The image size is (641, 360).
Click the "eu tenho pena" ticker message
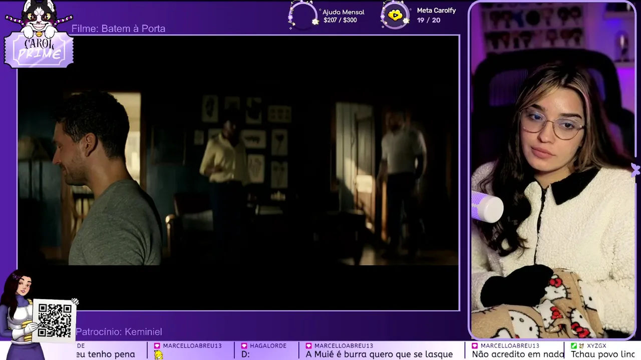[x=106, y=354]
